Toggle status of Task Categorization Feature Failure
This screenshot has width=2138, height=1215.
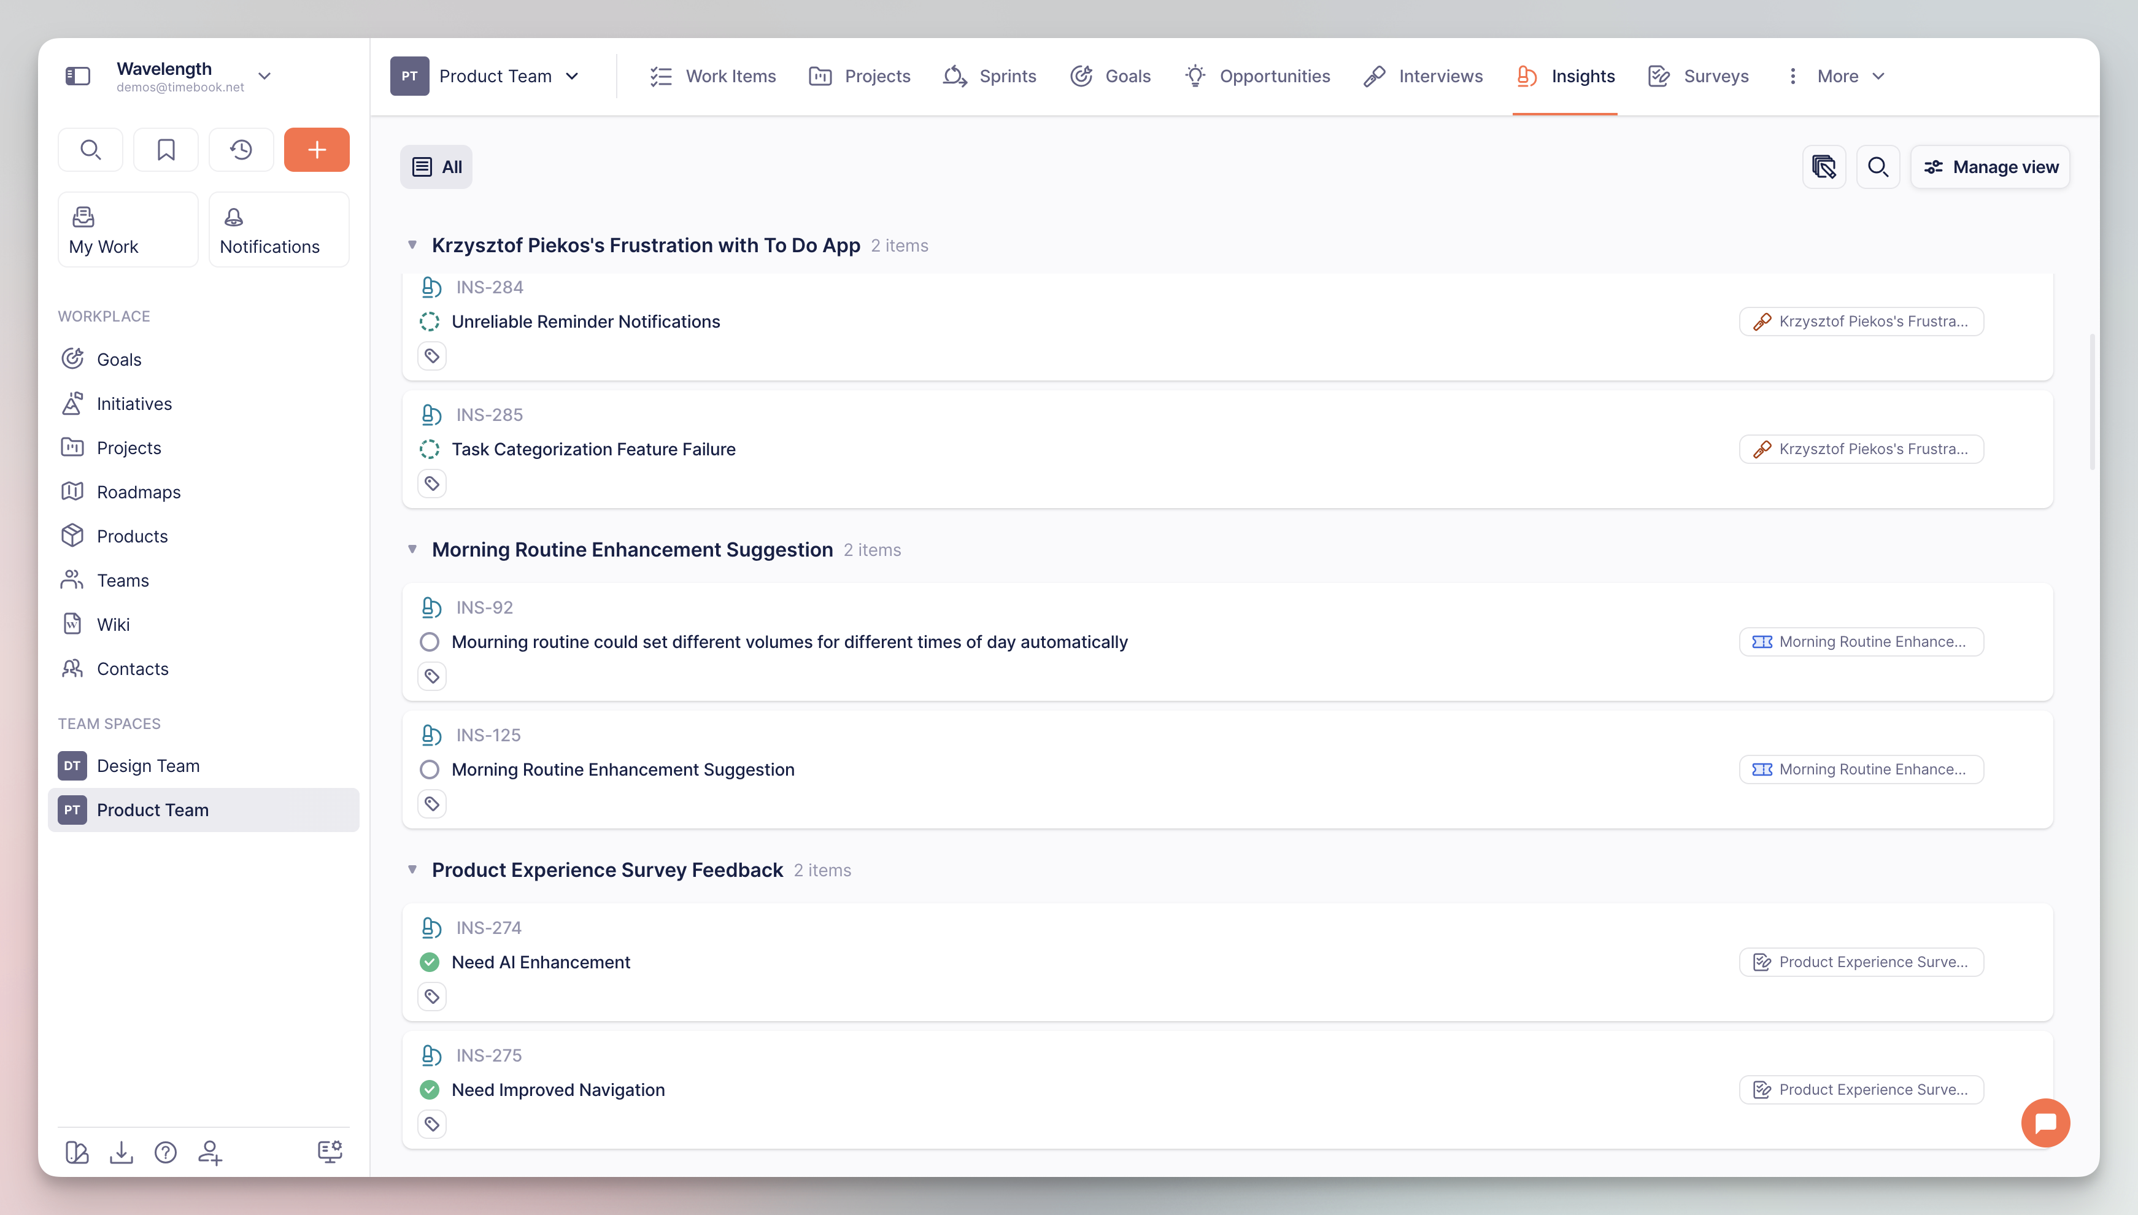click(x=430, y=449)
